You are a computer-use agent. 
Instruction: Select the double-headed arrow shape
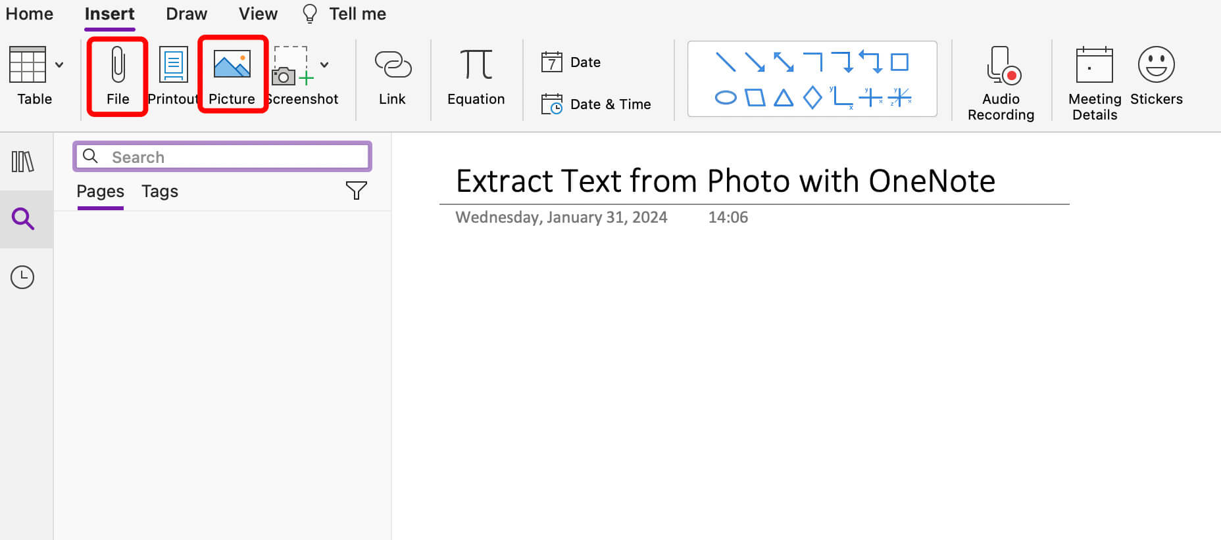[x=784, y=62]
